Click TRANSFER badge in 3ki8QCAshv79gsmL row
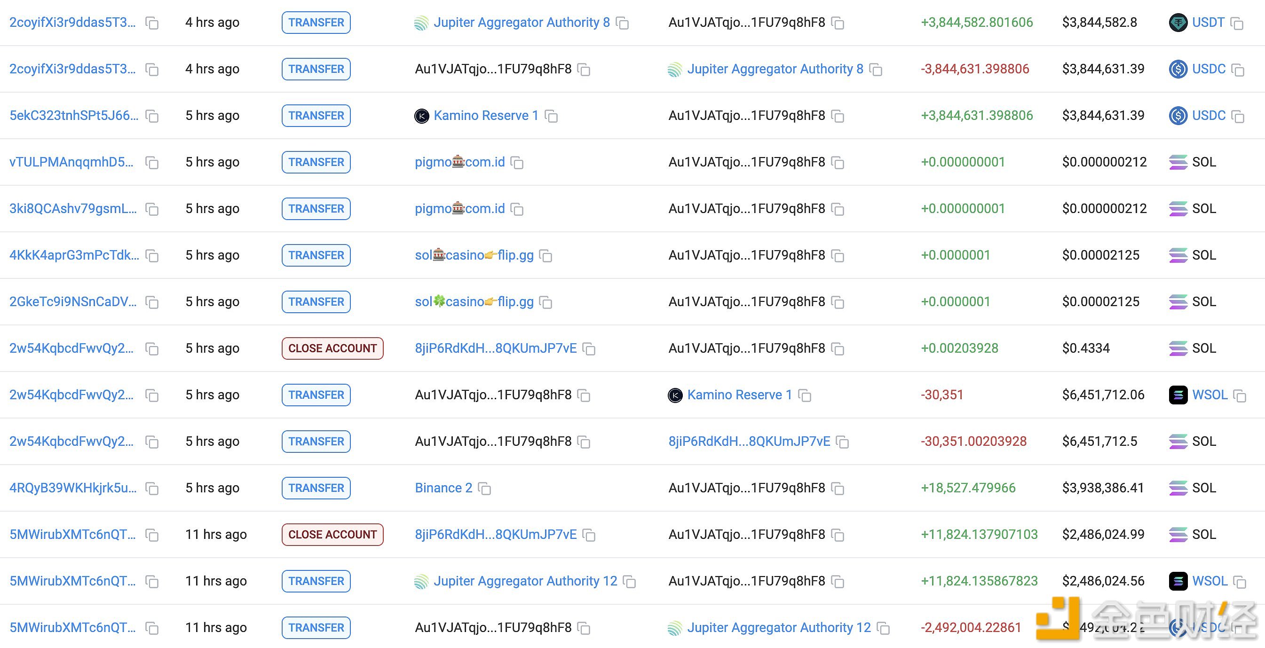Viewport: 1265px width, 648px height. pyautogui.click(x=316, y=209)
